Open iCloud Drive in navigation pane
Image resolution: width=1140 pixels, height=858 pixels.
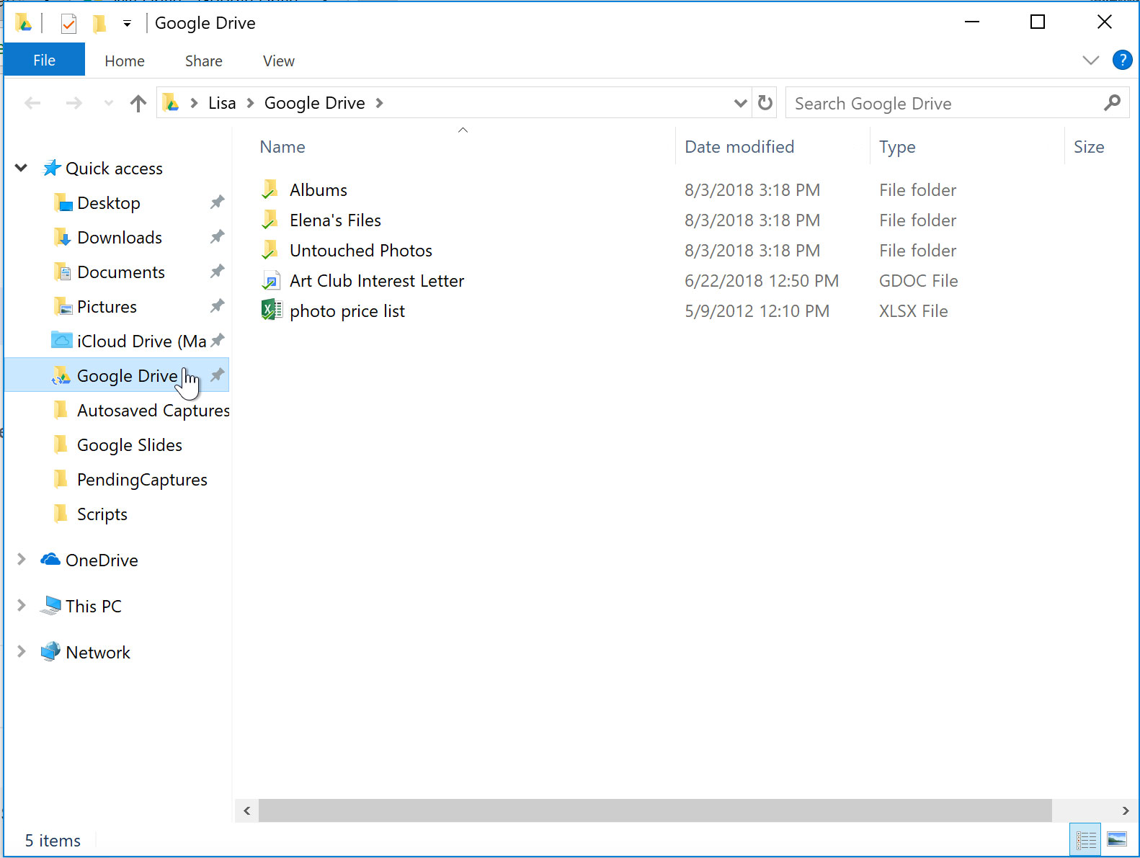click(142, 341)
